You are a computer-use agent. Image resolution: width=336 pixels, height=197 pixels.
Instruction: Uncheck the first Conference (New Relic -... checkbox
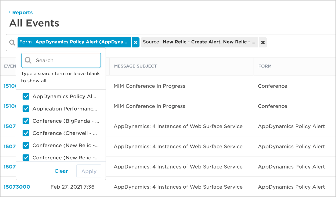pos(26,145)
